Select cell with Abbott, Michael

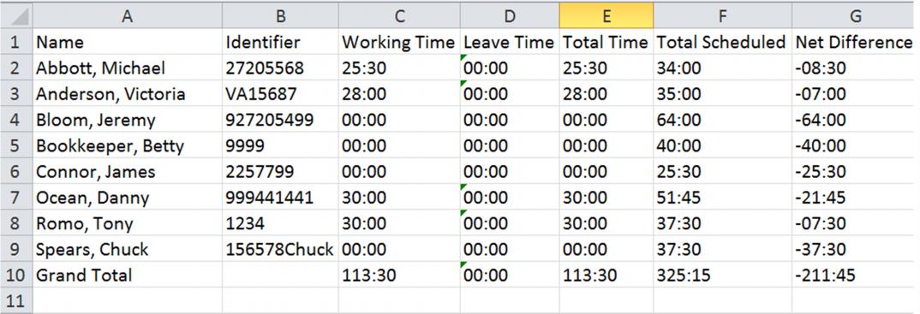pyautogui.click(x=127, y=68)
